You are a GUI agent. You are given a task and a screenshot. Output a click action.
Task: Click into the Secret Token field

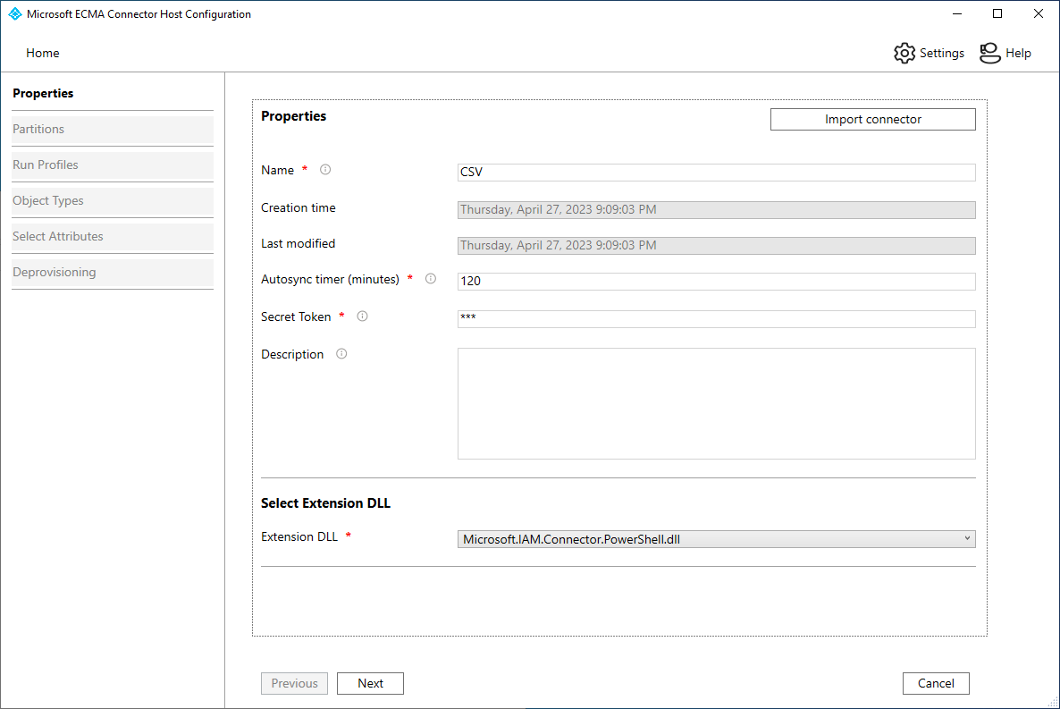point(717,318)
